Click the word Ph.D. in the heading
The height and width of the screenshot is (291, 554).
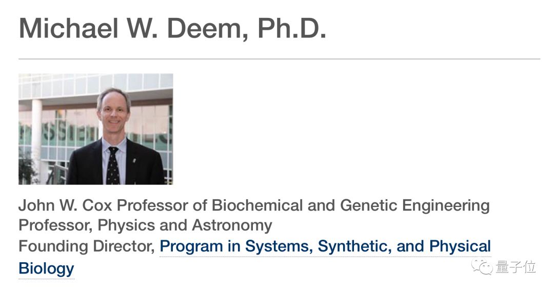click(x=292, y=28)
